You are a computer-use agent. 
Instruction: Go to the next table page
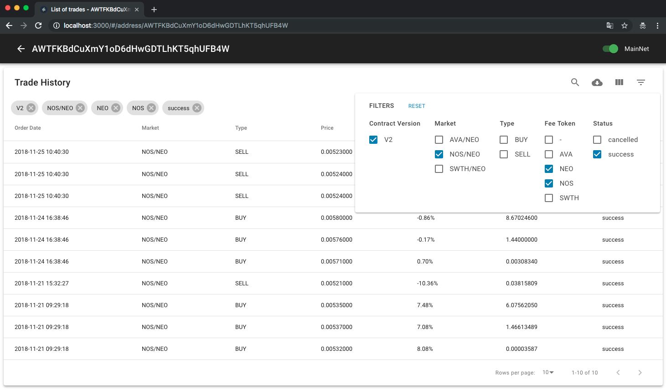[640, 373]
